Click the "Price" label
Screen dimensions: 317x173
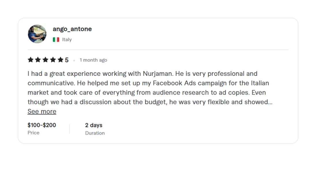tap(33, 133)
